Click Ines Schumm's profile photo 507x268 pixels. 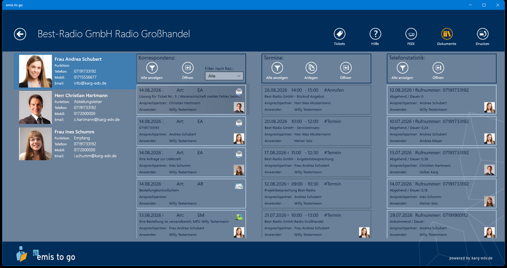point(35,144)
